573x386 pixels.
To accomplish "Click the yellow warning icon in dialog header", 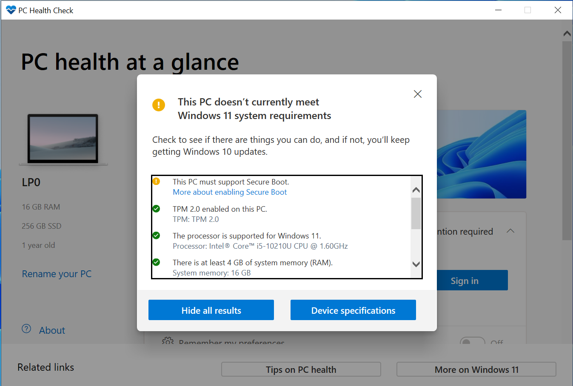I will (159, 105).
